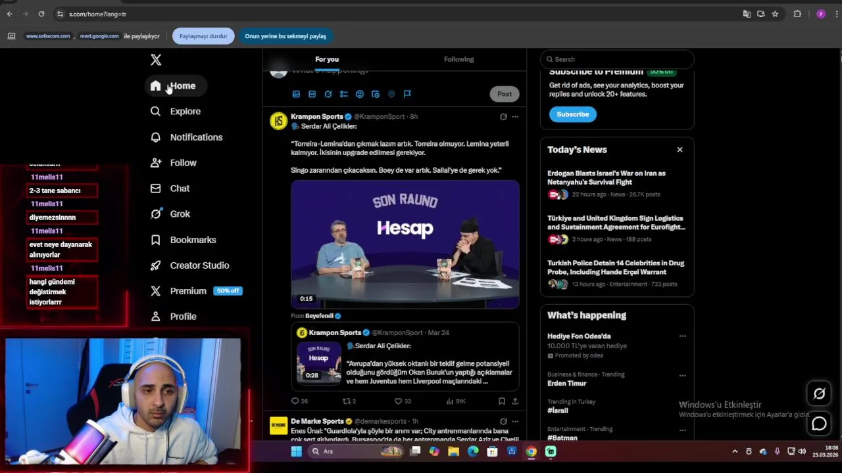Go to Follow in the sidebar

click(x=174, y=163)
